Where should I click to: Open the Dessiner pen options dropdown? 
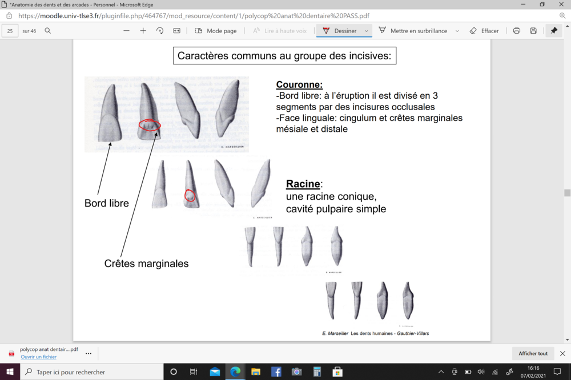366,31
